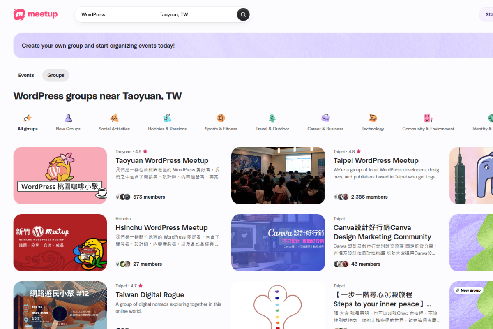
Task: Click the Taoyuan, TW location field
Action: tap(195, 14)
